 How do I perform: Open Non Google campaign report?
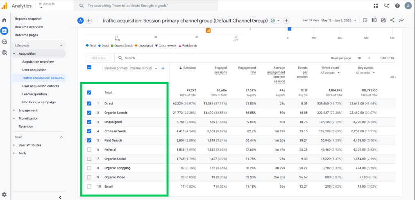[39, 102]
